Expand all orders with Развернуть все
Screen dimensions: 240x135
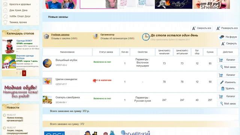coord(227,28)
